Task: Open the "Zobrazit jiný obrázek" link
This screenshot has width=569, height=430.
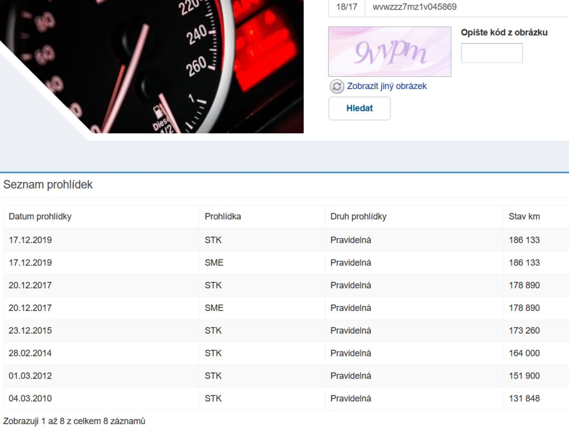Action: 386,86
